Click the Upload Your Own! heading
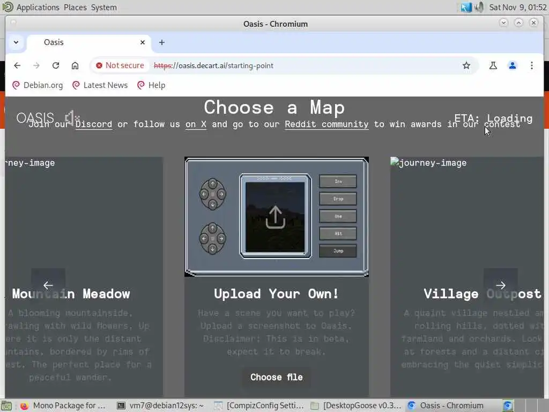This screenshot has width=549, height=412. coord(276,294)
